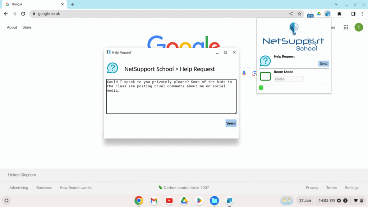Open the ChromeOS launcher circle
Image resolution: width=368 pixels, height=207 pixels.
(x=6, y=201)
